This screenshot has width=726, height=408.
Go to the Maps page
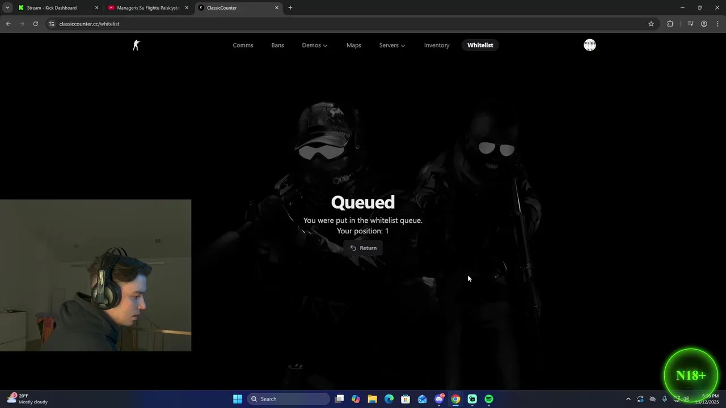pyautogui.click(x=353, y=45)
